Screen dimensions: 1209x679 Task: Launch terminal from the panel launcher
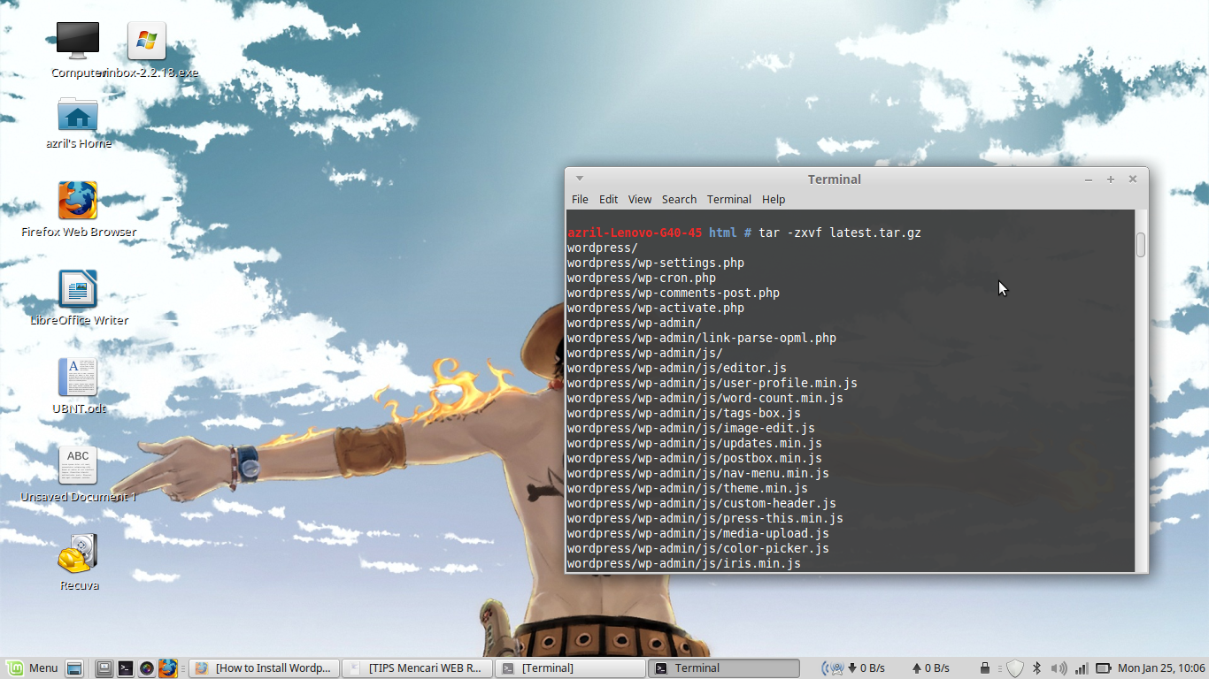tap(126, 668)
